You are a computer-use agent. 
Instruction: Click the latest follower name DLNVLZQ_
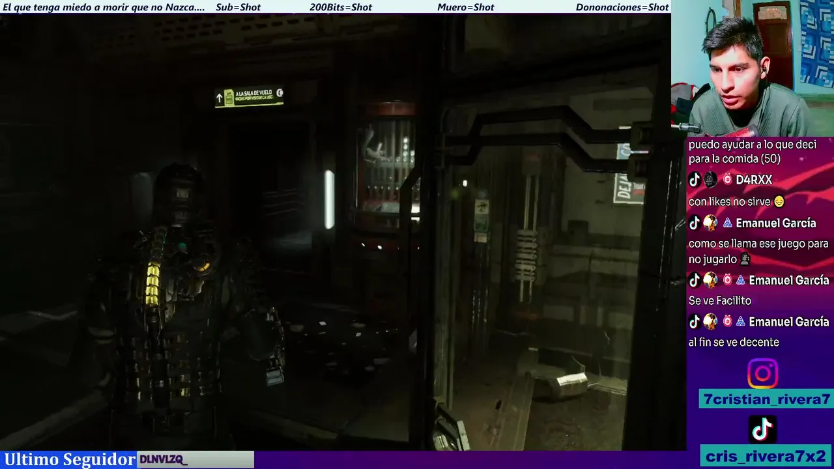[163, 460]
